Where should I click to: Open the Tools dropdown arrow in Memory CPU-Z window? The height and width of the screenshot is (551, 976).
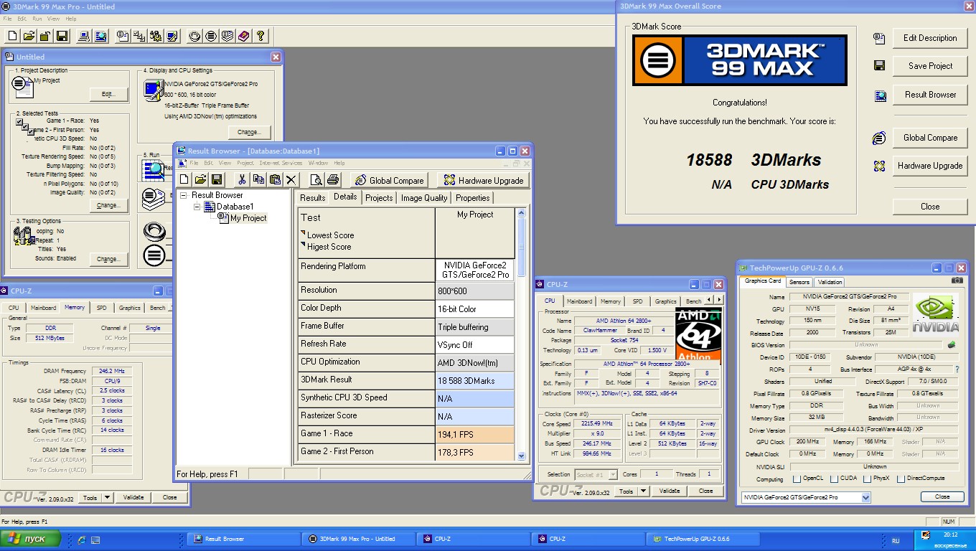(x=108, y=497)
